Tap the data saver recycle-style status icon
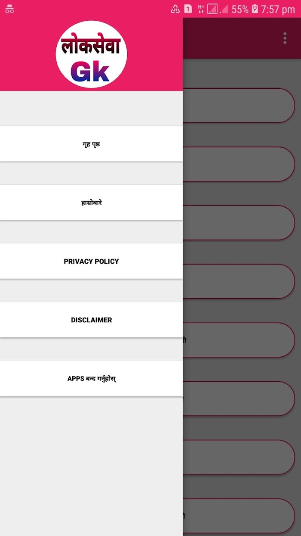Screen dimensions: 301x536 point(175,9)
